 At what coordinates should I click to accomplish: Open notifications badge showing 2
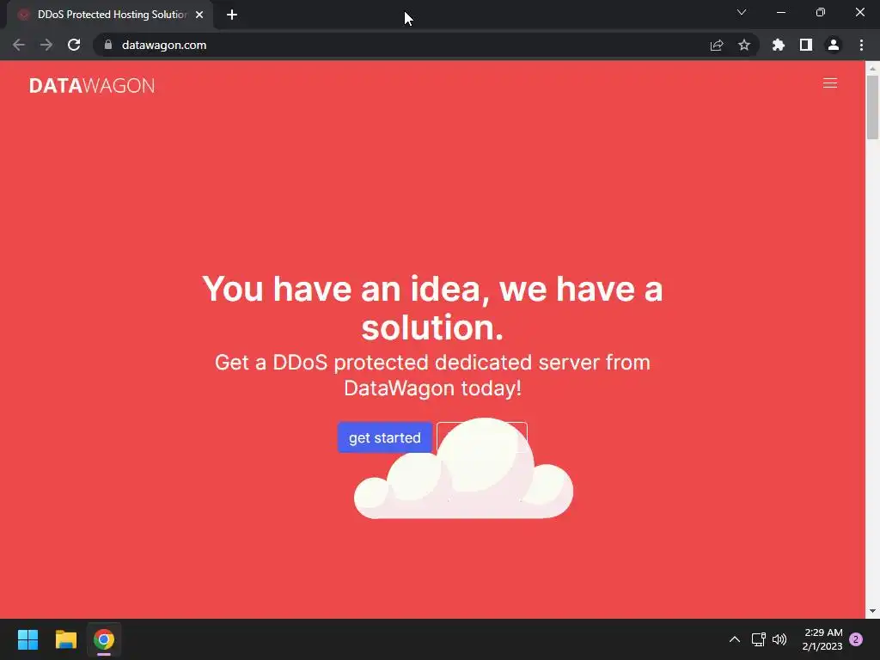tap(856, 639)
